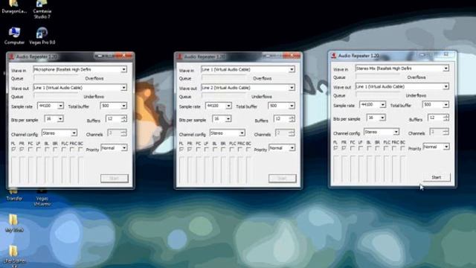This screenshot has height=268, width=476.
Task: Select the My Web folder icon
Action: coord(14,223)
